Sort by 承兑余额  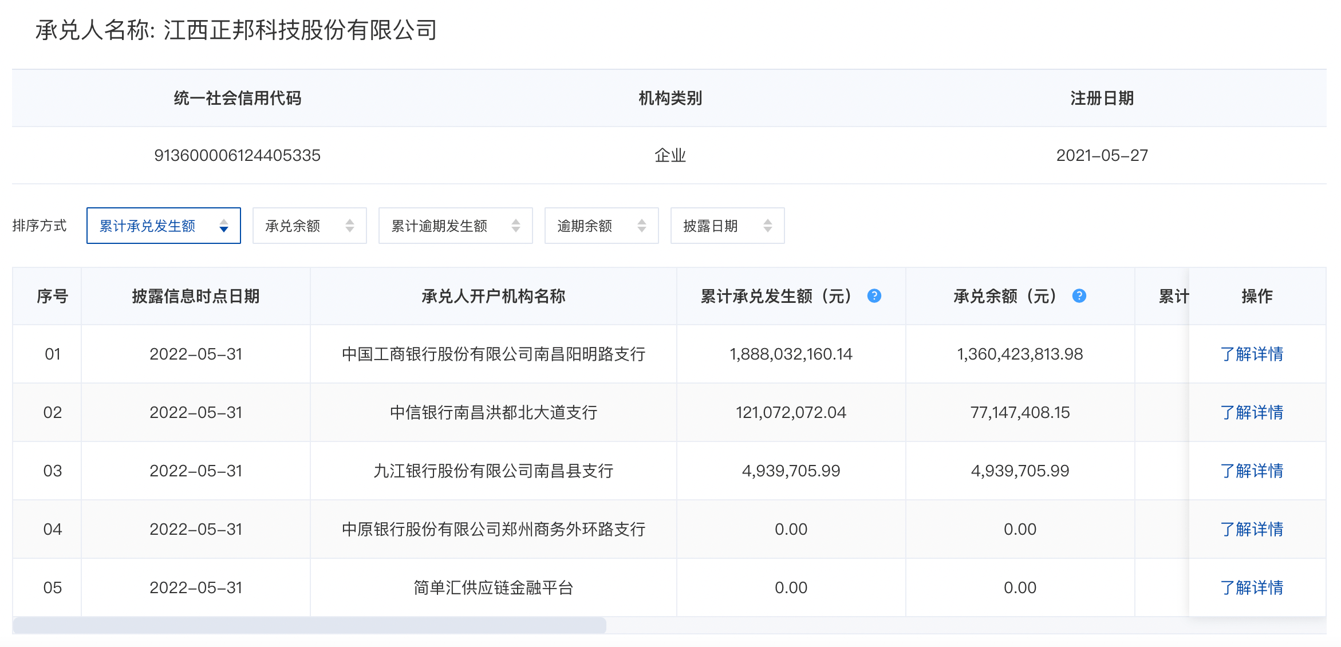pos(310,226)
